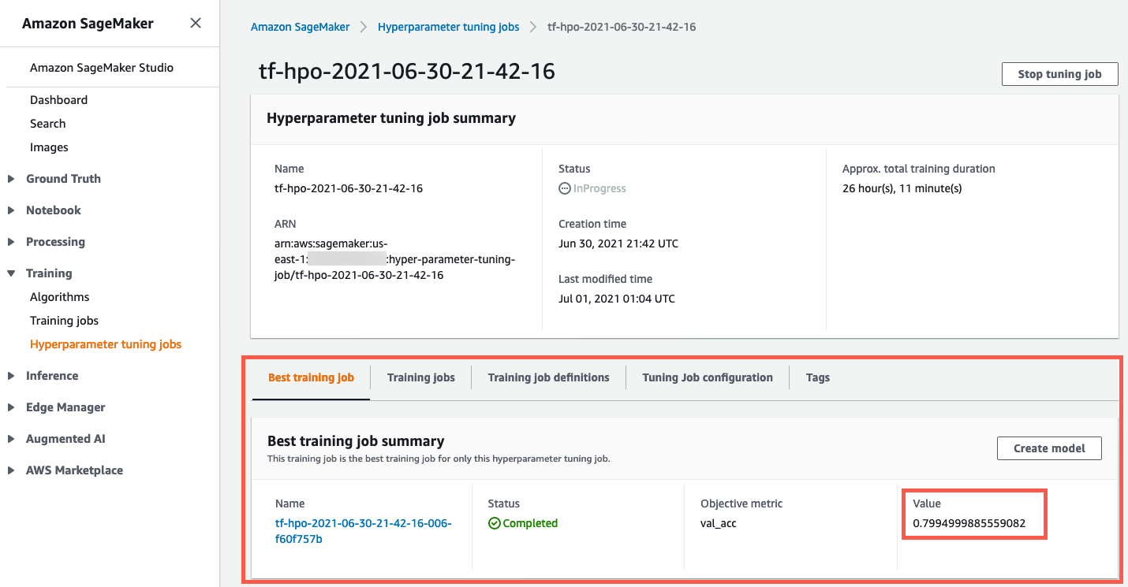Image resolution: width=1128 pixels, height=587 pixels.
Task: Open the Training job definitions tab
Action: 548,377
